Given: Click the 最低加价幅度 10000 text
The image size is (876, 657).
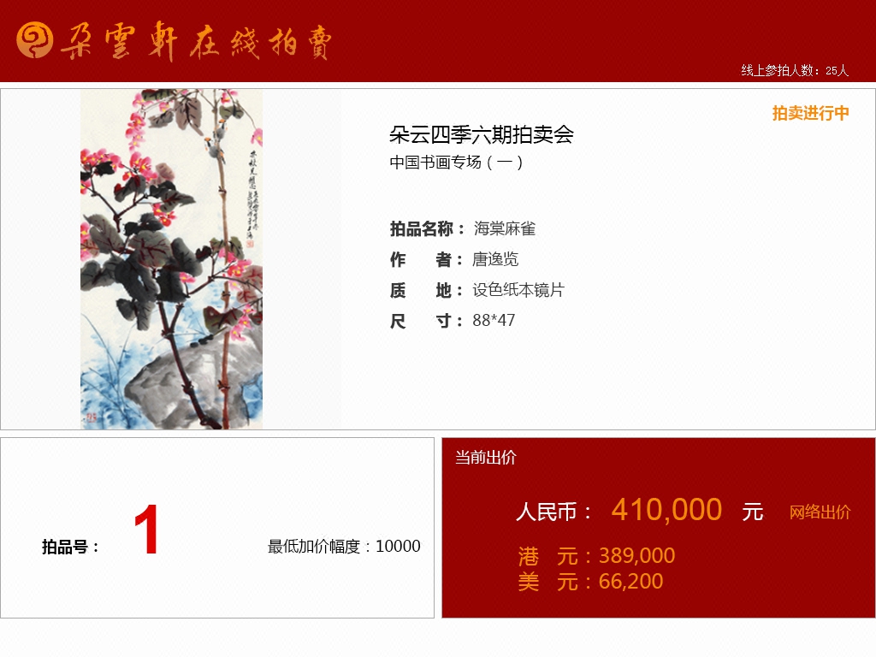Looking at the screenshot, I should (x=344, y=547).
